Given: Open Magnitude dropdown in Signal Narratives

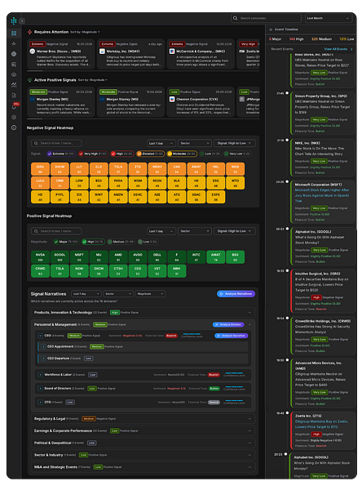Looking at the screenshot, I should click(x=150, y=294).
